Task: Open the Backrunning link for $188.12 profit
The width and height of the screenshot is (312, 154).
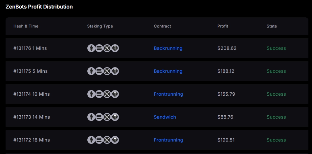Action: point(168,71)
